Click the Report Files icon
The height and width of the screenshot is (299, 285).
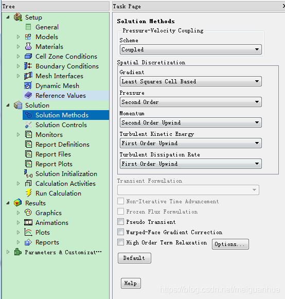coord(28,154)
